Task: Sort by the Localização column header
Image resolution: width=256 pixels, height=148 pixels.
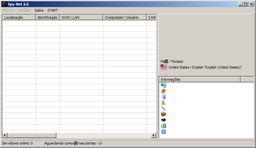Action: [19, 17]
